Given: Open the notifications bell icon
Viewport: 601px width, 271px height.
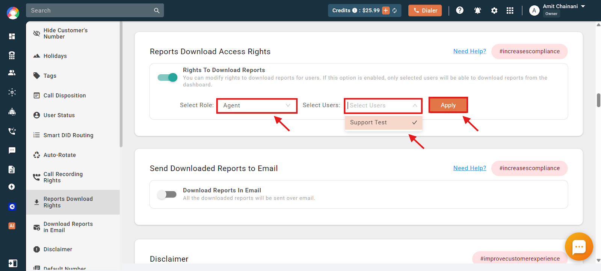Looking at the screenshot, I should (477, 11).
